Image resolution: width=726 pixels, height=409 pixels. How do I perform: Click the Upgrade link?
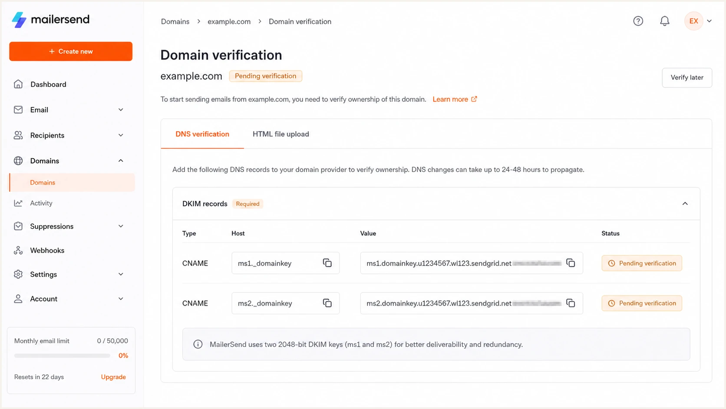pos(113,377)
